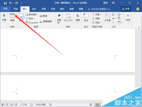Click the Tell Me search box
This screenshot has width=142, height=107.
pos(99,9)
